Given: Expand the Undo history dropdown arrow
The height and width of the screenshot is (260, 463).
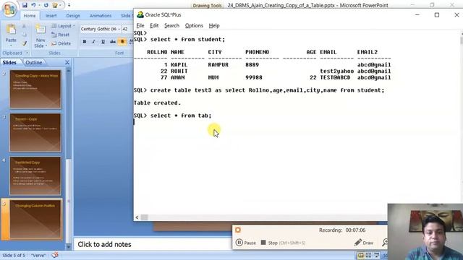Looking at the screenshot, I should point(39,5).
